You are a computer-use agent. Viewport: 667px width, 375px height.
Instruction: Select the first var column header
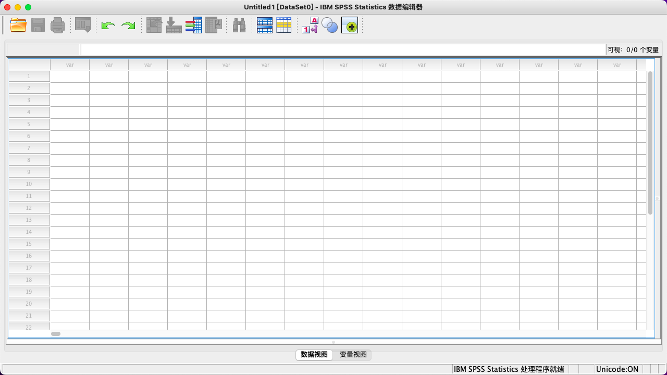70,65
